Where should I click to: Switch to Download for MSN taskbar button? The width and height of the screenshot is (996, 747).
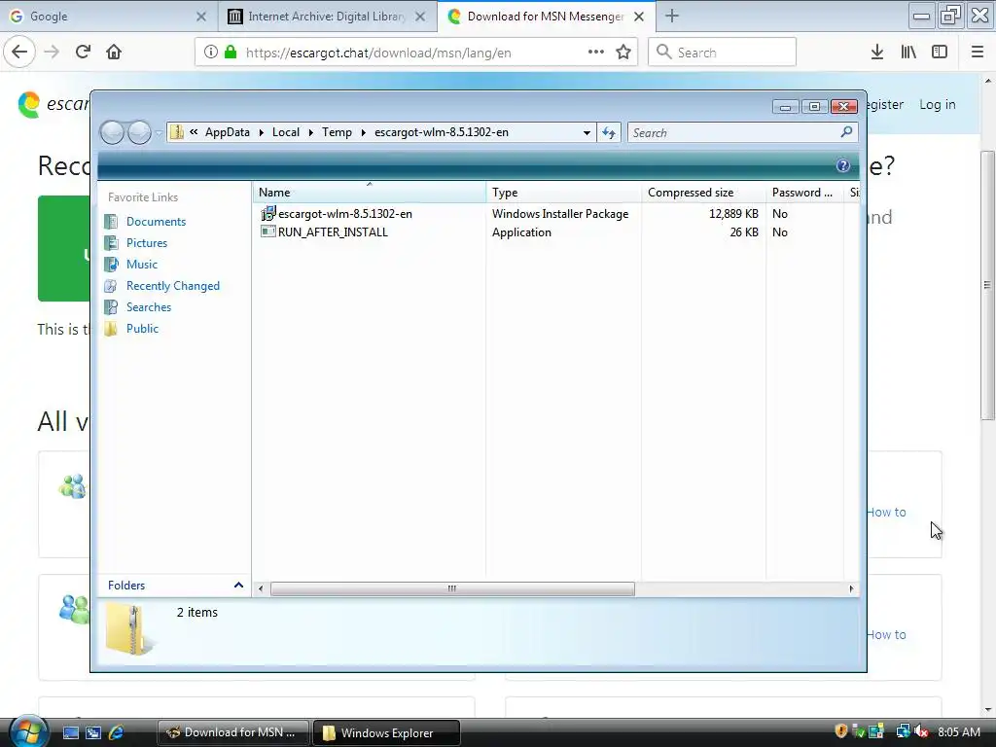(x=233, y=732)
